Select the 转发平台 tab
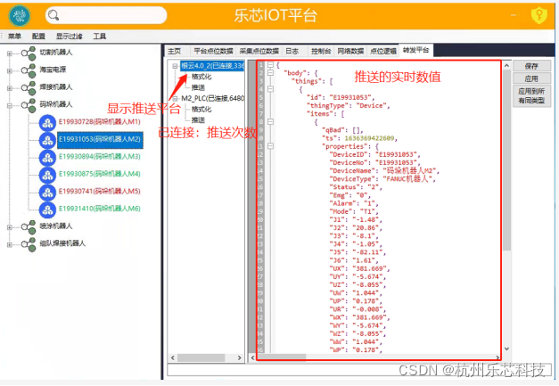This screenshot has width=559, height=386. click(416, 50)
